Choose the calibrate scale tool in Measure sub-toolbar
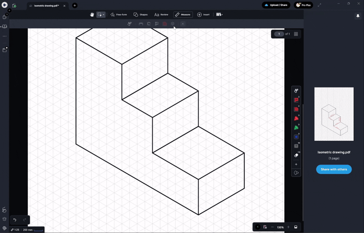The image size is (364, 233). tap(130, 24)
